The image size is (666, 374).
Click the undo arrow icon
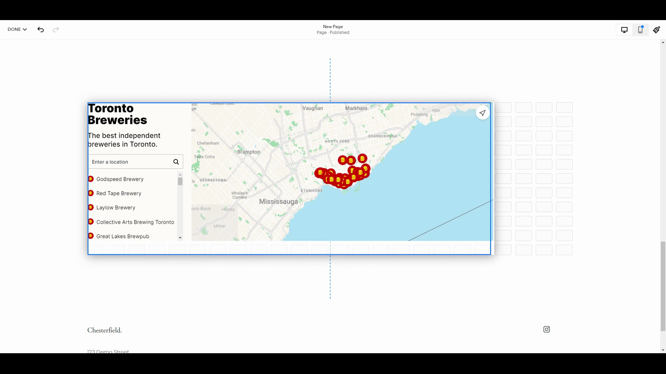coord(41,29)
